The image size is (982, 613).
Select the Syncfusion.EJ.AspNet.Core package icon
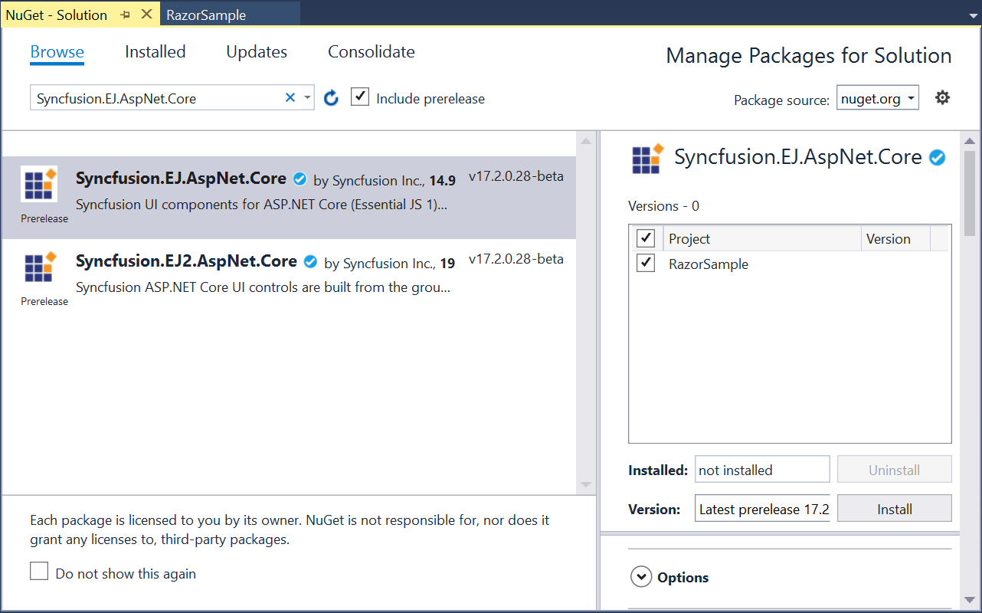click(x=40, y=184)
